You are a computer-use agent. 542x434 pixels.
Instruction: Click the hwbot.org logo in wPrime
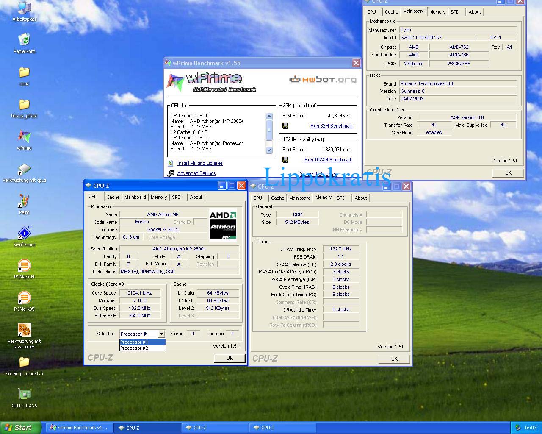point(323,79)
